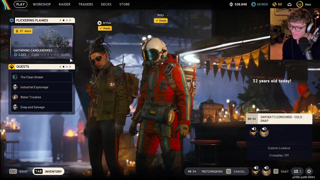Click the ESC key icon
This screenshot has width=320, height=180.
pos(13,171)
